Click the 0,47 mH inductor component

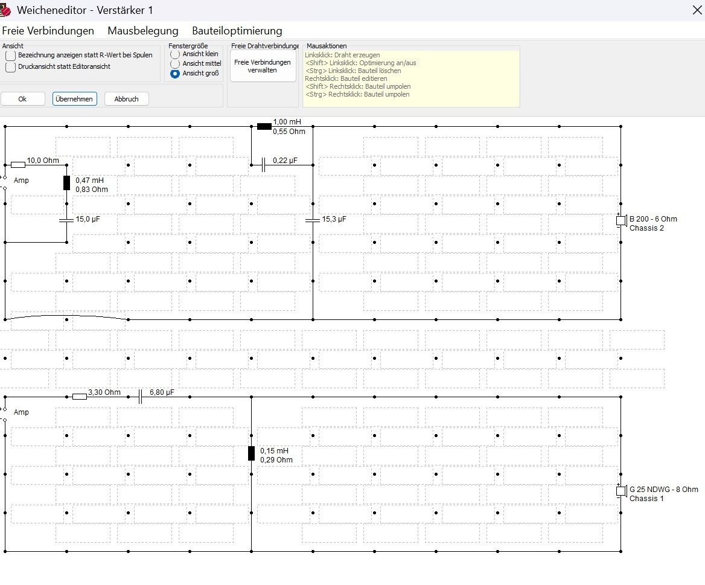coord(67,183)
